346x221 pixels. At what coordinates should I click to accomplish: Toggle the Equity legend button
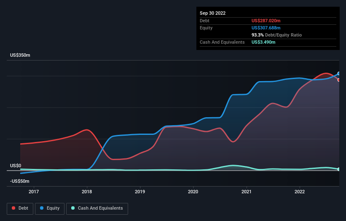50,208
